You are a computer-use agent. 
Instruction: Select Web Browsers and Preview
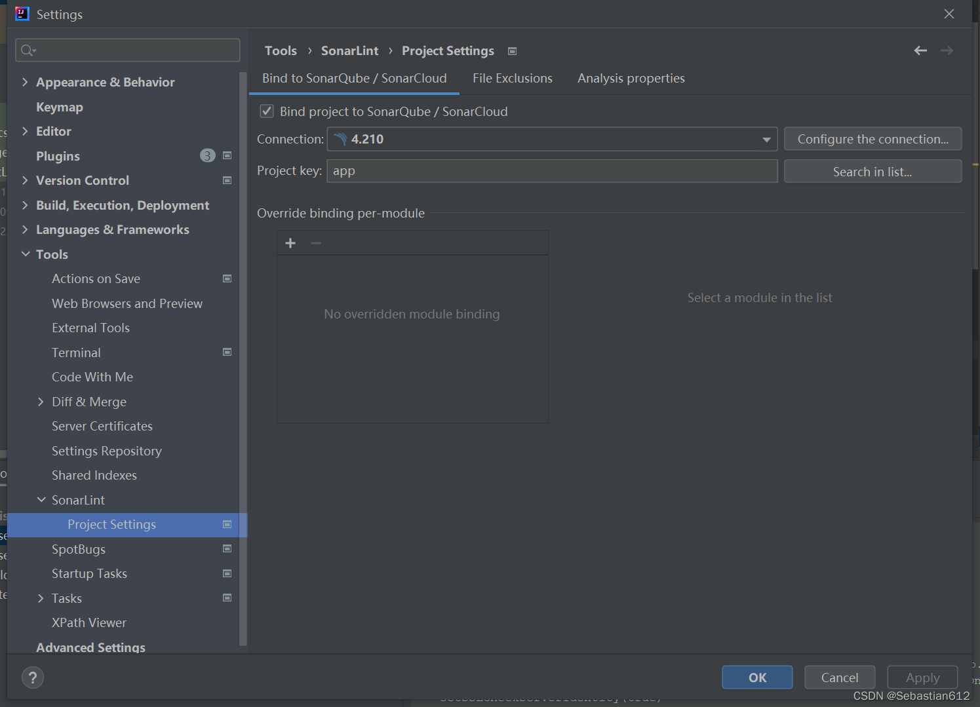(x=127, y=303)
